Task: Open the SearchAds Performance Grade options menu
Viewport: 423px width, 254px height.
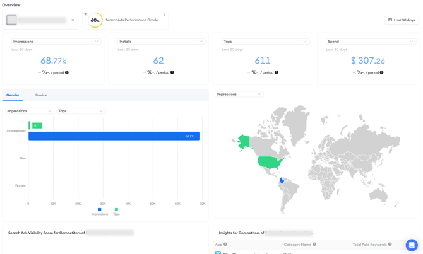Action: coord(165,14)
